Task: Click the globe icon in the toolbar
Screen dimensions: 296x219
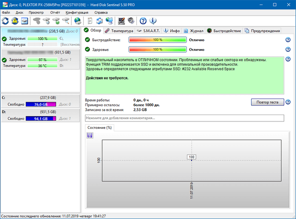Action: click(x=77, y=20)
